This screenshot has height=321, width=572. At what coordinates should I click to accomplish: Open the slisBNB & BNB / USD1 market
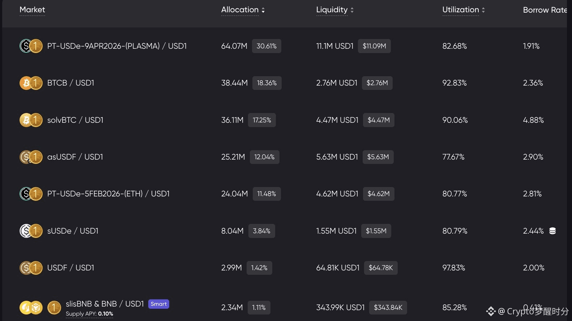pyautogui.click(x=104, y=304)
